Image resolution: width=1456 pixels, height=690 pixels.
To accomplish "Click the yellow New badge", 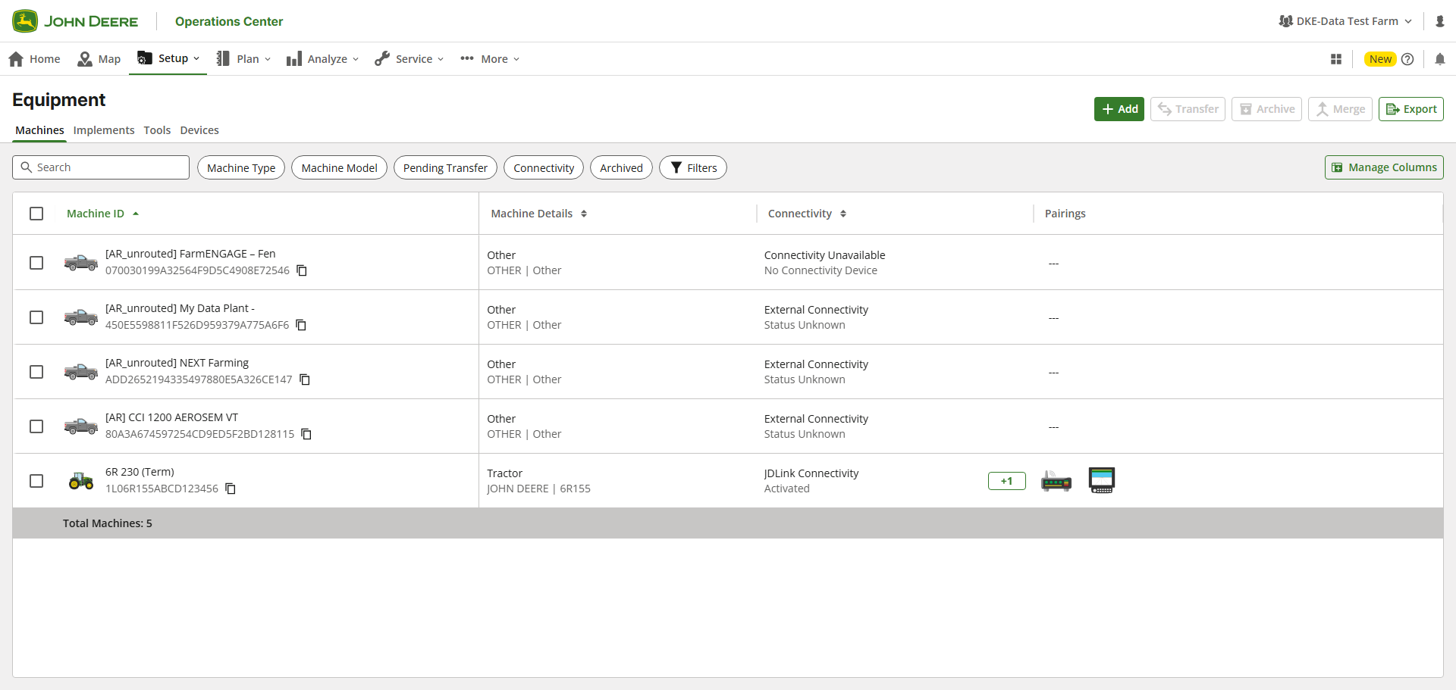I will [x=1380, y=59].
